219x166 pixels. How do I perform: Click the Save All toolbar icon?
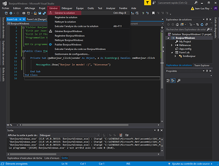(x=44, y=13)
